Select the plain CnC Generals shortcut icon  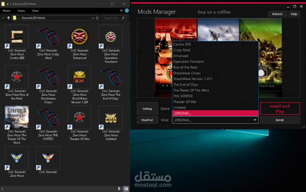pyautogui.click(x=48, y=158)
